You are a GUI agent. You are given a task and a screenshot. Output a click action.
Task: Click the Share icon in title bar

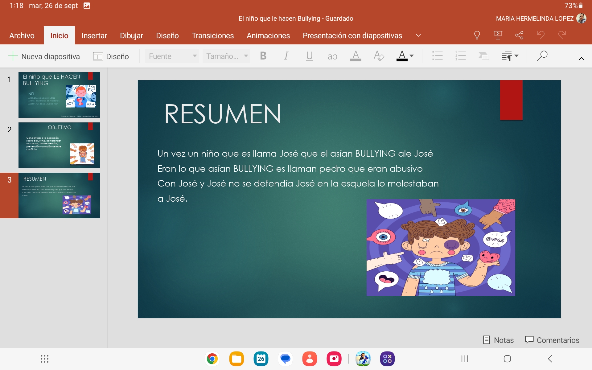(519, 35)
